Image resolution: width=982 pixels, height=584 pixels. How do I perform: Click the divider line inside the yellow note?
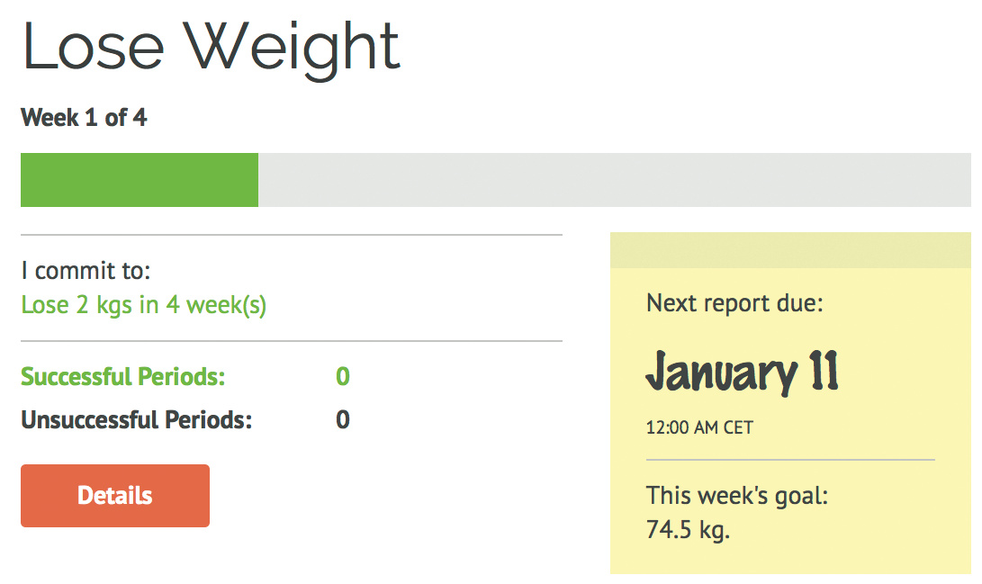click(x=790, y=460)
